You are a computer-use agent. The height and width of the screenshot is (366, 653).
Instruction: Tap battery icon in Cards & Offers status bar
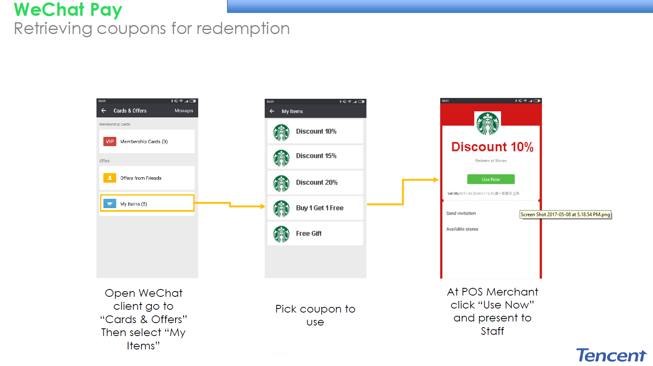(x=193, y=101)
